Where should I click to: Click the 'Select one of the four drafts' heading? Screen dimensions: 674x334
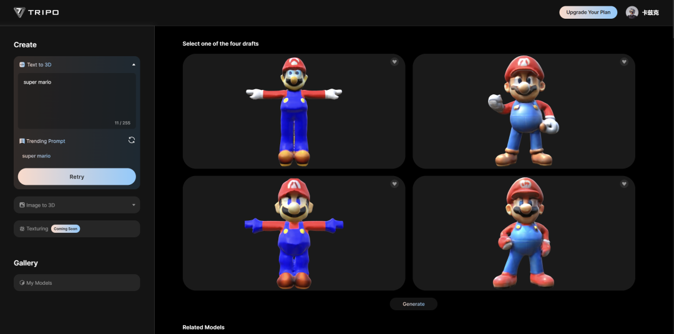[x=220, y=44]
